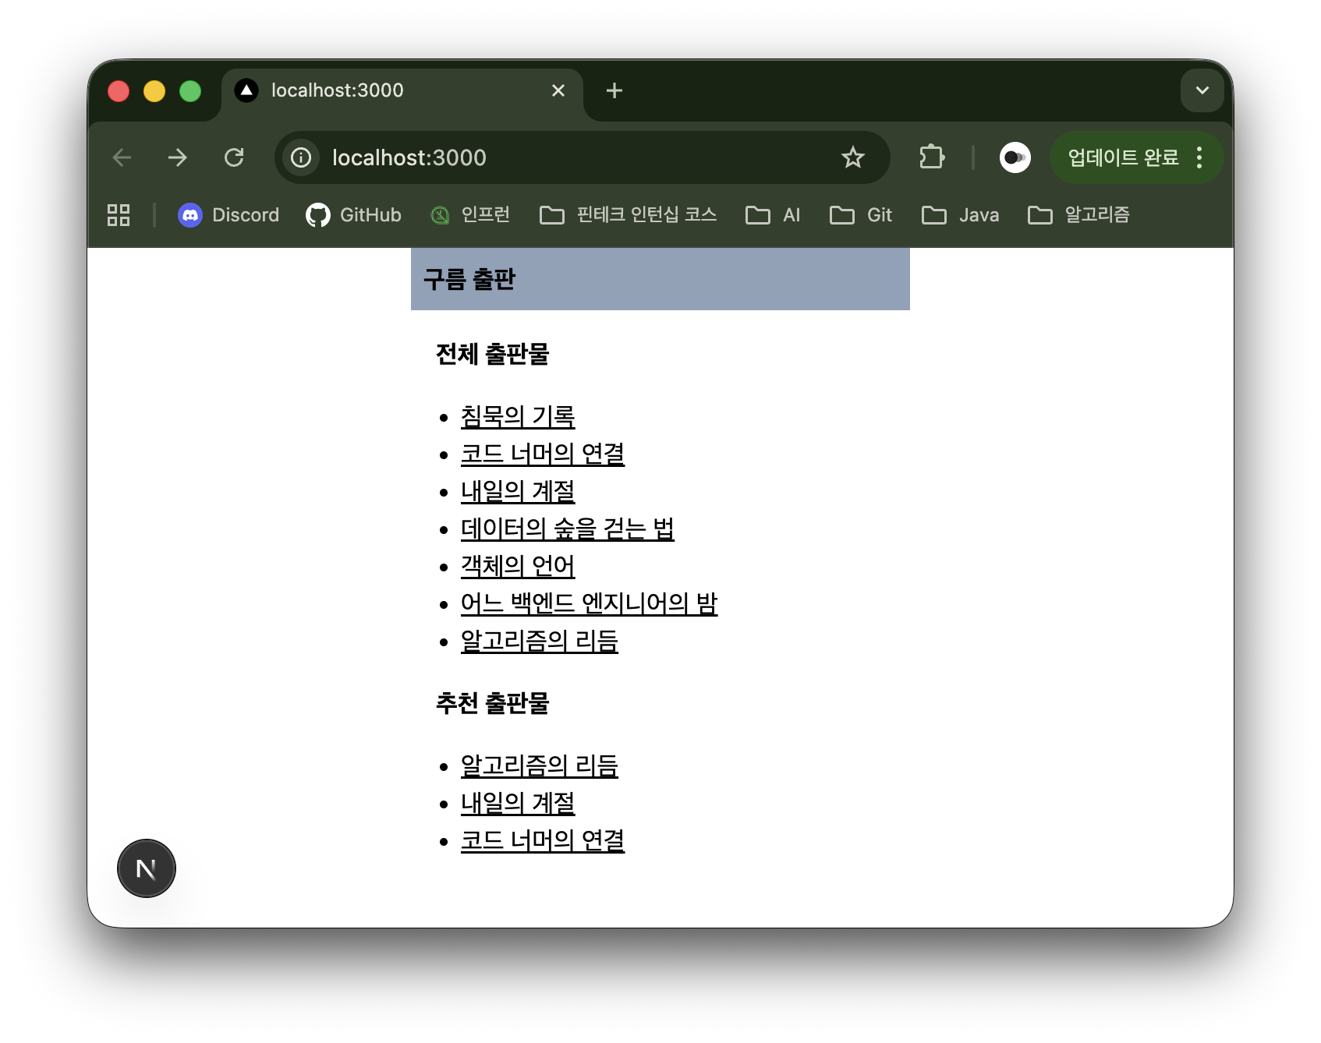Open the 침묵의 기록 link

pos(518,416)
